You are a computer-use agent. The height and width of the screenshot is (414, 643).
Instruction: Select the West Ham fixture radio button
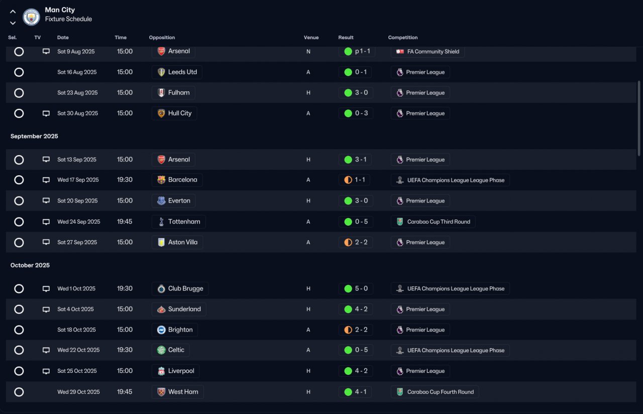(x=19, y=392)
